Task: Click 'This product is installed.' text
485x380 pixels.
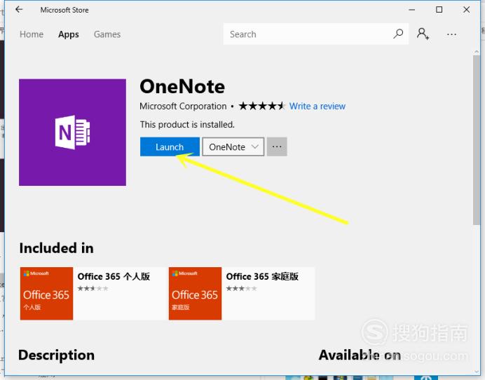Action: click(x=187, y=124)
